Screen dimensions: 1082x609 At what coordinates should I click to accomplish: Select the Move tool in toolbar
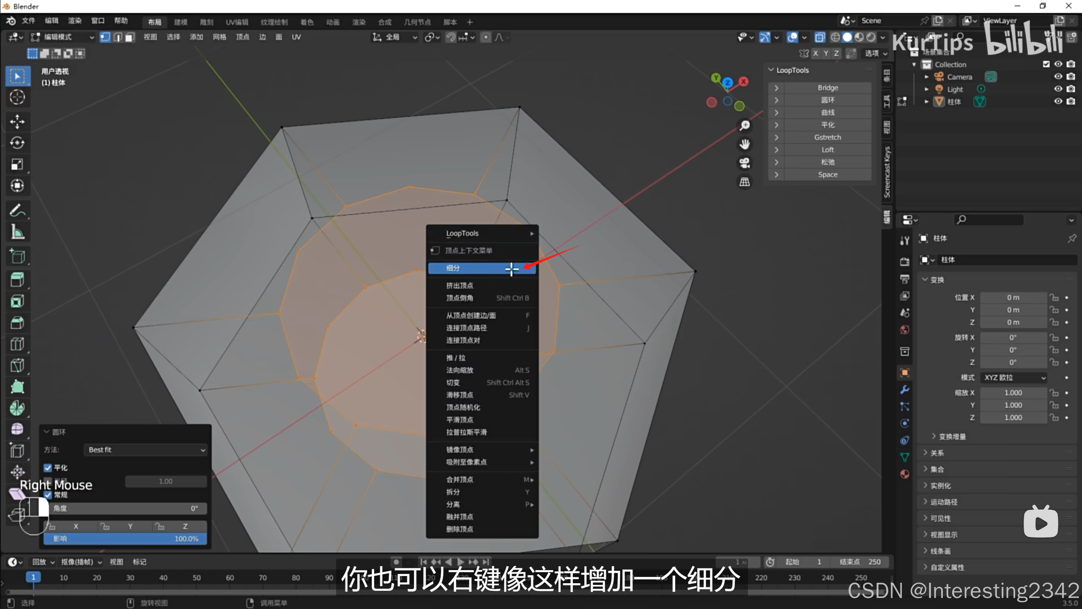pos(17,121)
